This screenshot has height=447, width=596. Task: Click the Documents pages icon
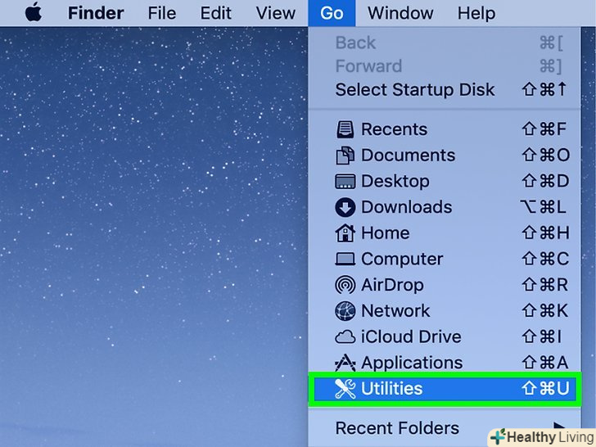tap(345, 155)
